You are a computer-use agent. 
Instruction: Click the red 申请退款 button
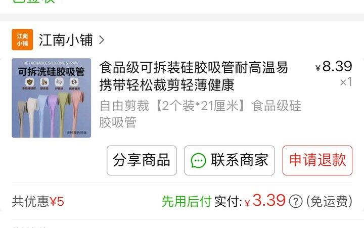click(x=317, y=160)
